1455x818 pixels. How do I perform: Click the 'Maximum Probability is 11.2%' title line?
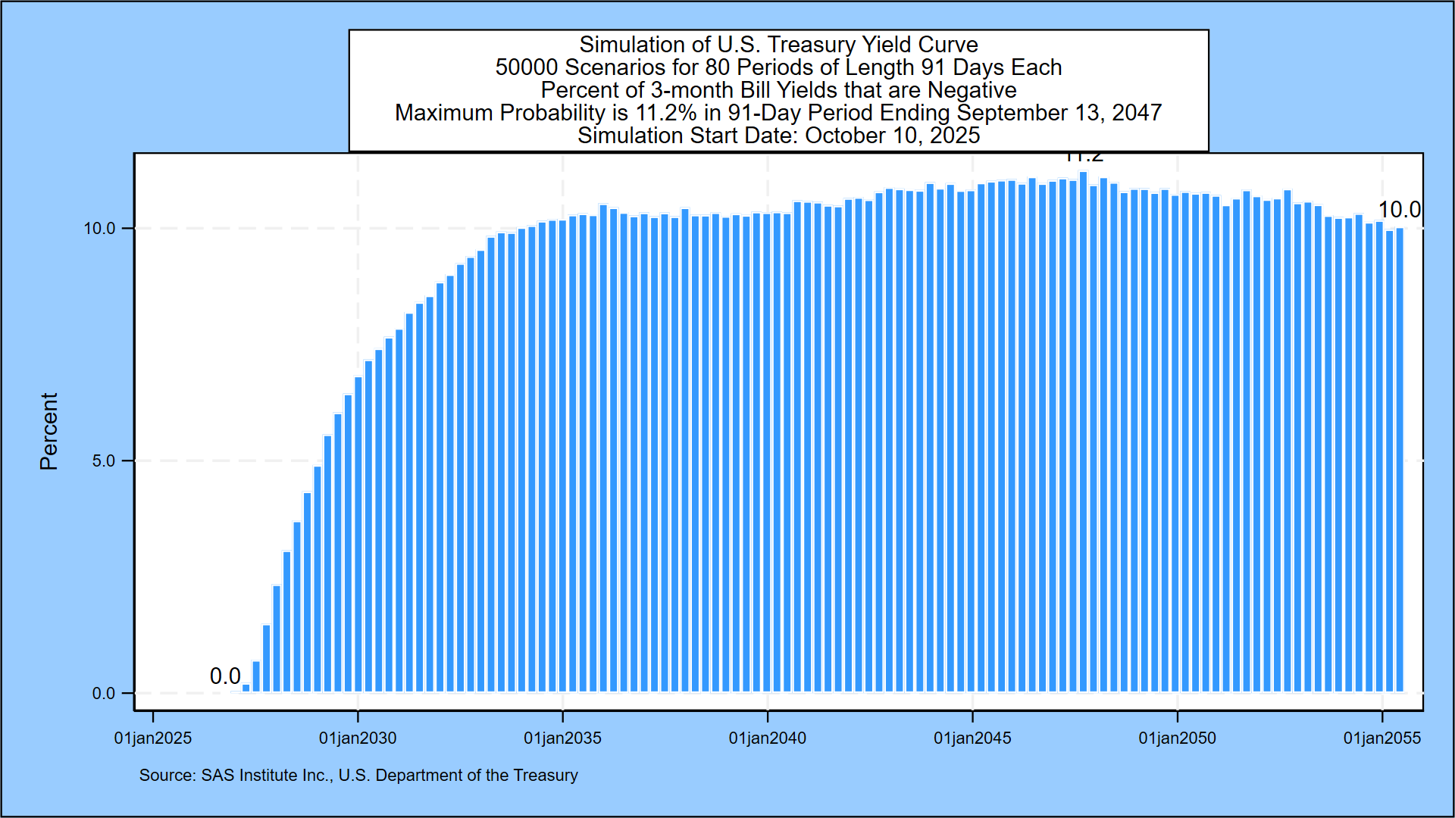pos(778,113)
